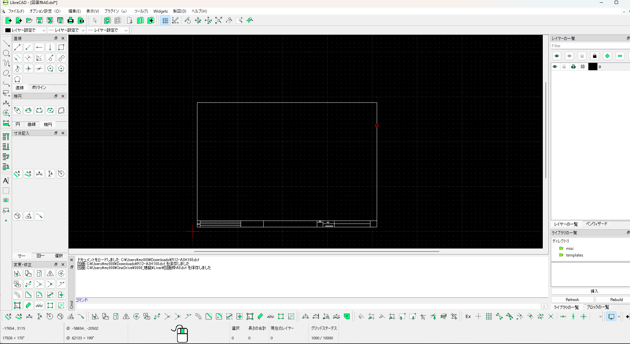Toggle visibility eye of layer 0

[x=555, y=67]
